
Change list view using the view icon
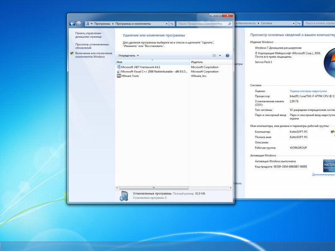tap(214, 56)
